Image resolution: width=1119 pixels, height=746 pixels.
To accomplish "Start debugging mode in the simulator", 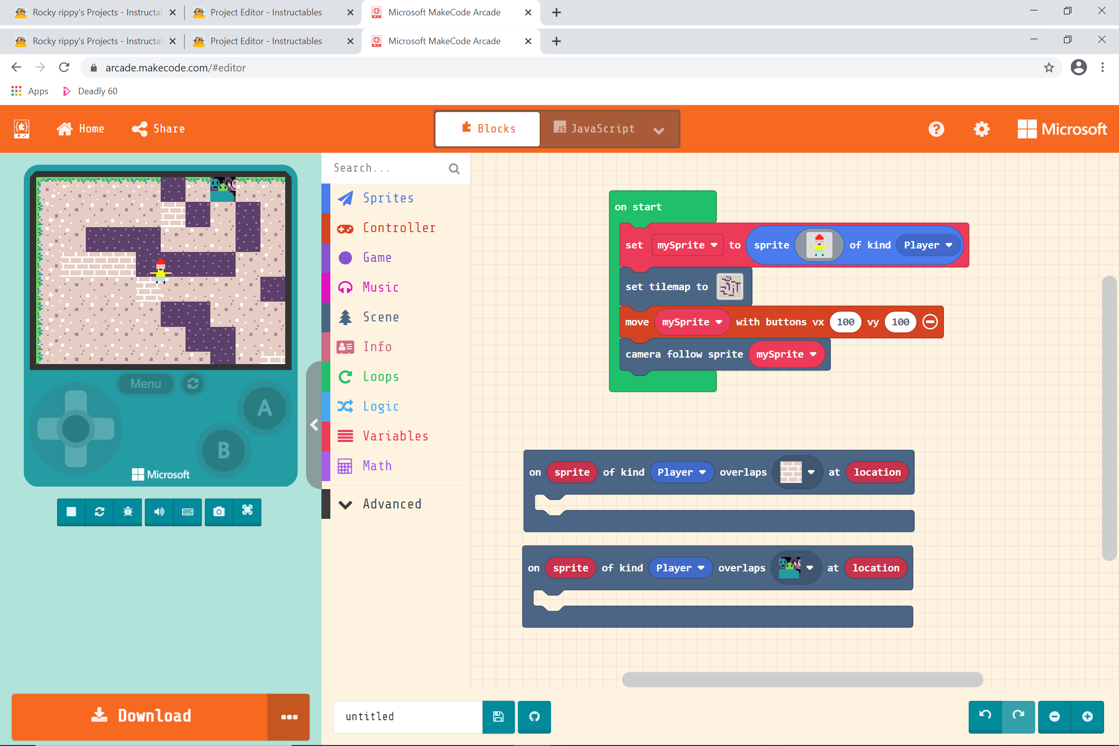I will [128, 512].
